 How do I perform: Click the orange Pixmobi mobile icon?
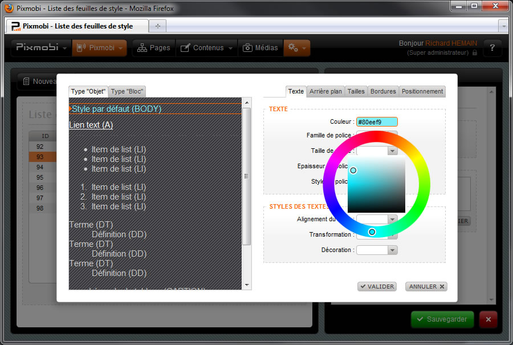pos(81,48)
